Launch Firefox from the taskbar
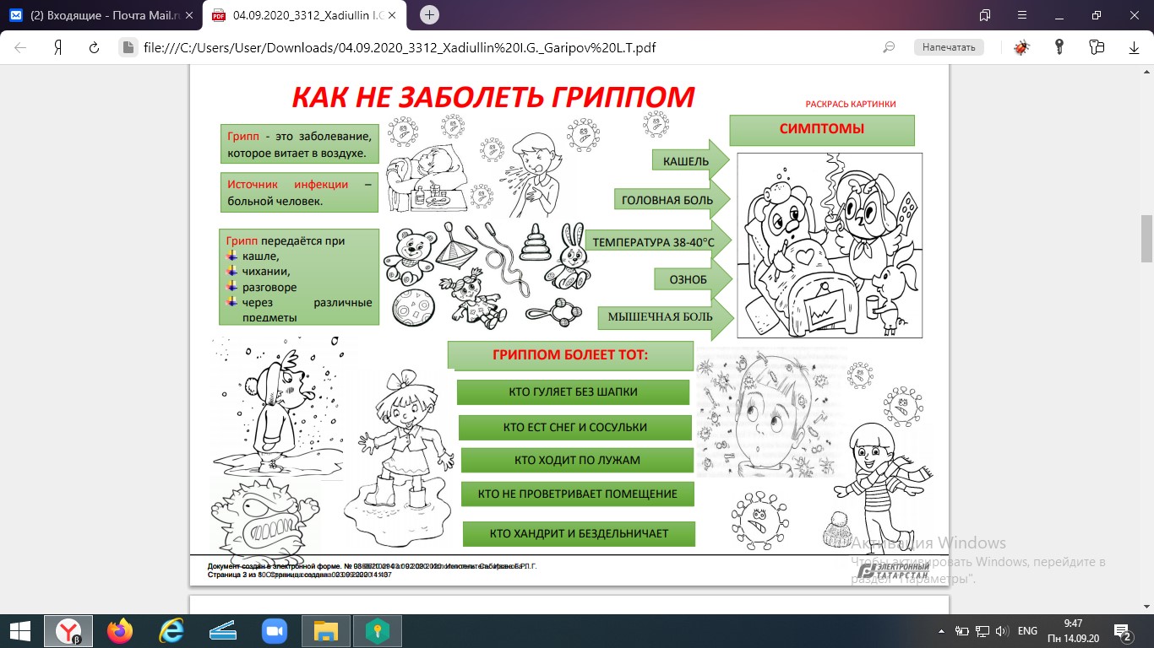1154x648 pixels. (x=120, y=631)
